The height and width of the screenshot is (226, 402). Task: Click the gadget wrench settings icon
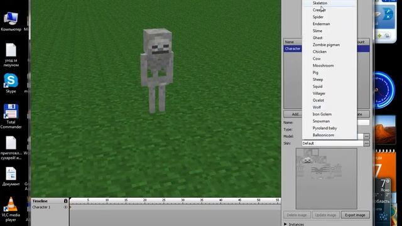pyautogui.click(x=388, y=11)
